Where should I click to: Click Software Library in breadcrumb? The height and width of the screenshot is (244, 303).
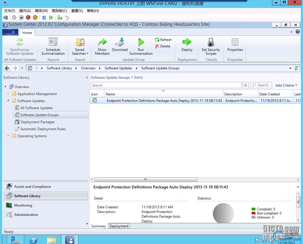click(x=59, y=68)
